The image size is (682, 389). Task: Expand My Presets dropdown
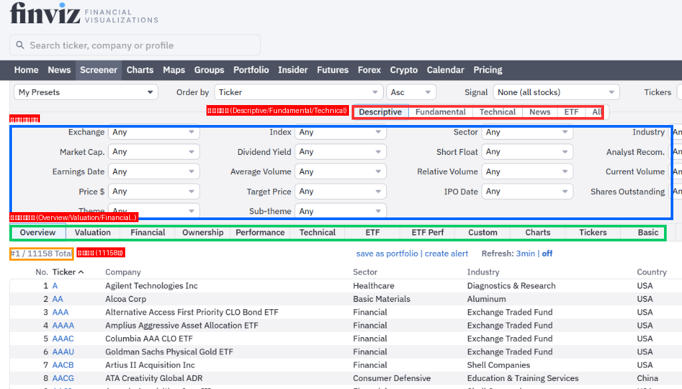pos(86,92)
